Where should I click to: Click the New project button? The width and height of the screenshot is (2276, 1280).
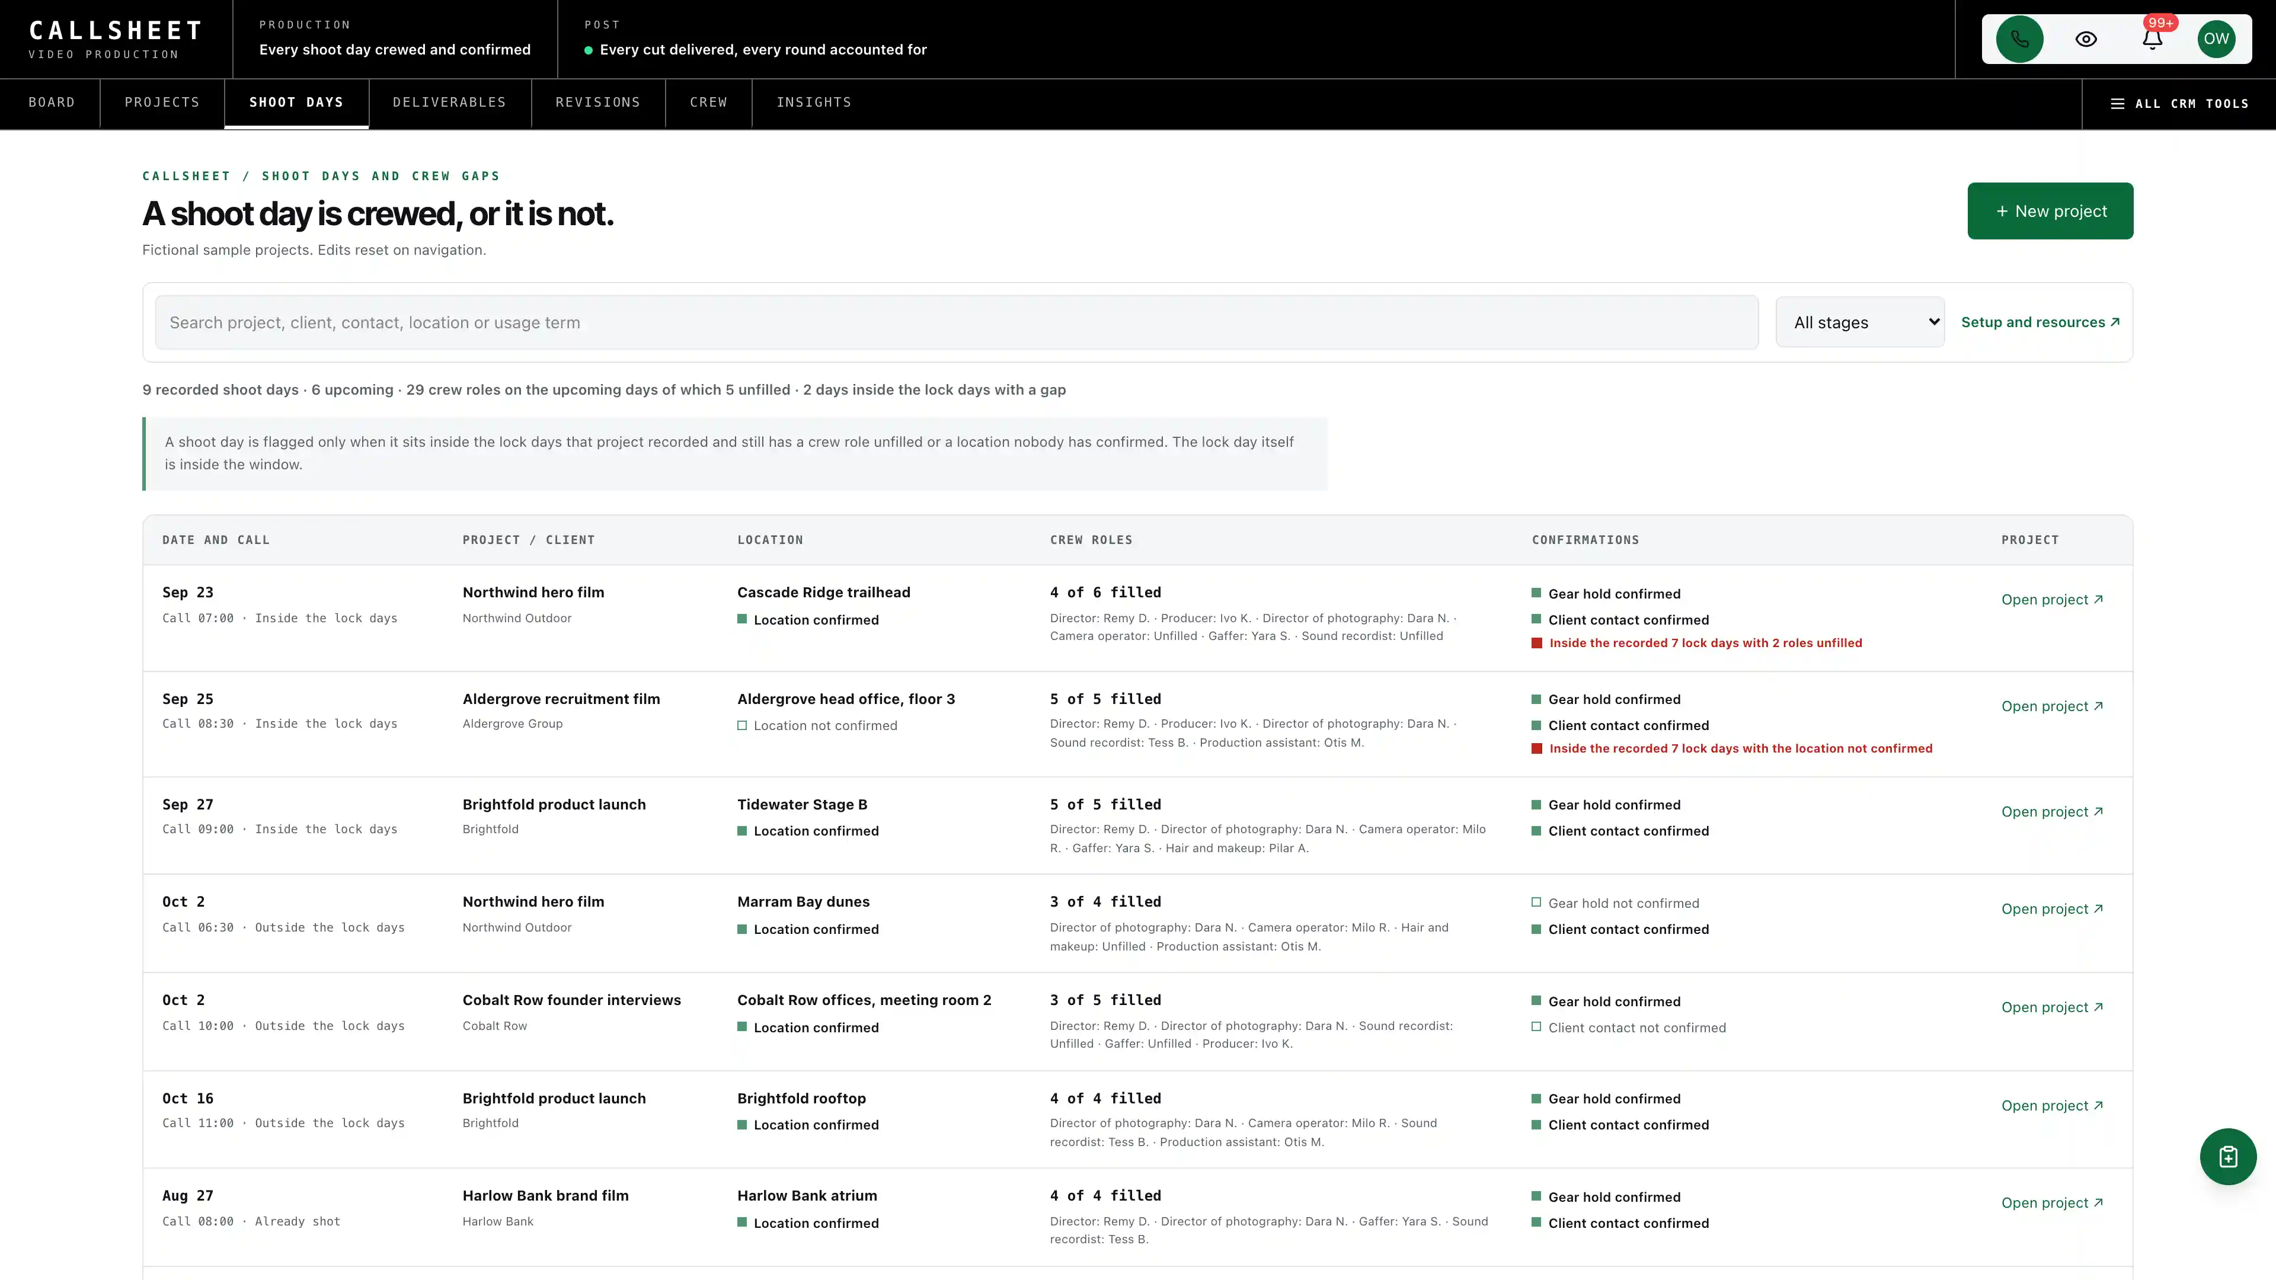click(x=2050, y=211)
